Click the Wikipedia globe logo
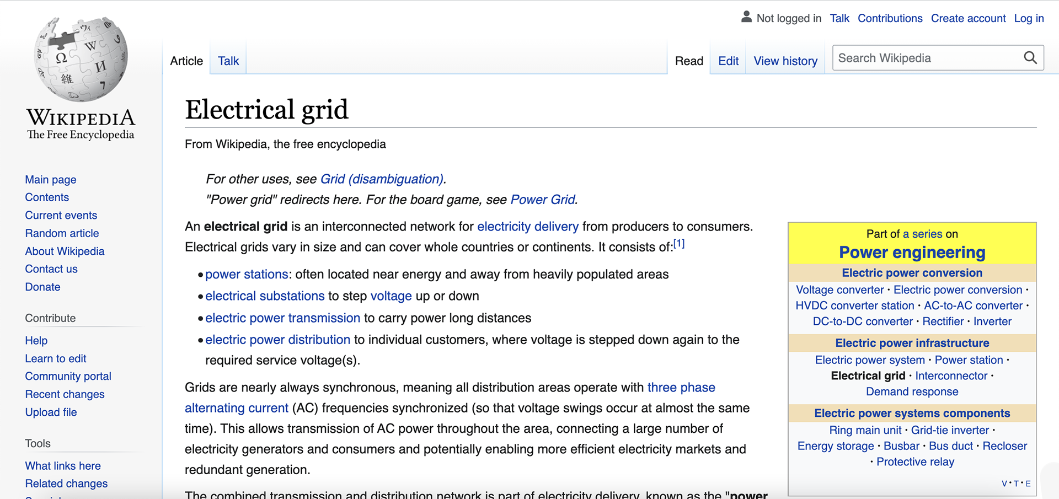Screen dimensions: 1059x499 (81, 59)
